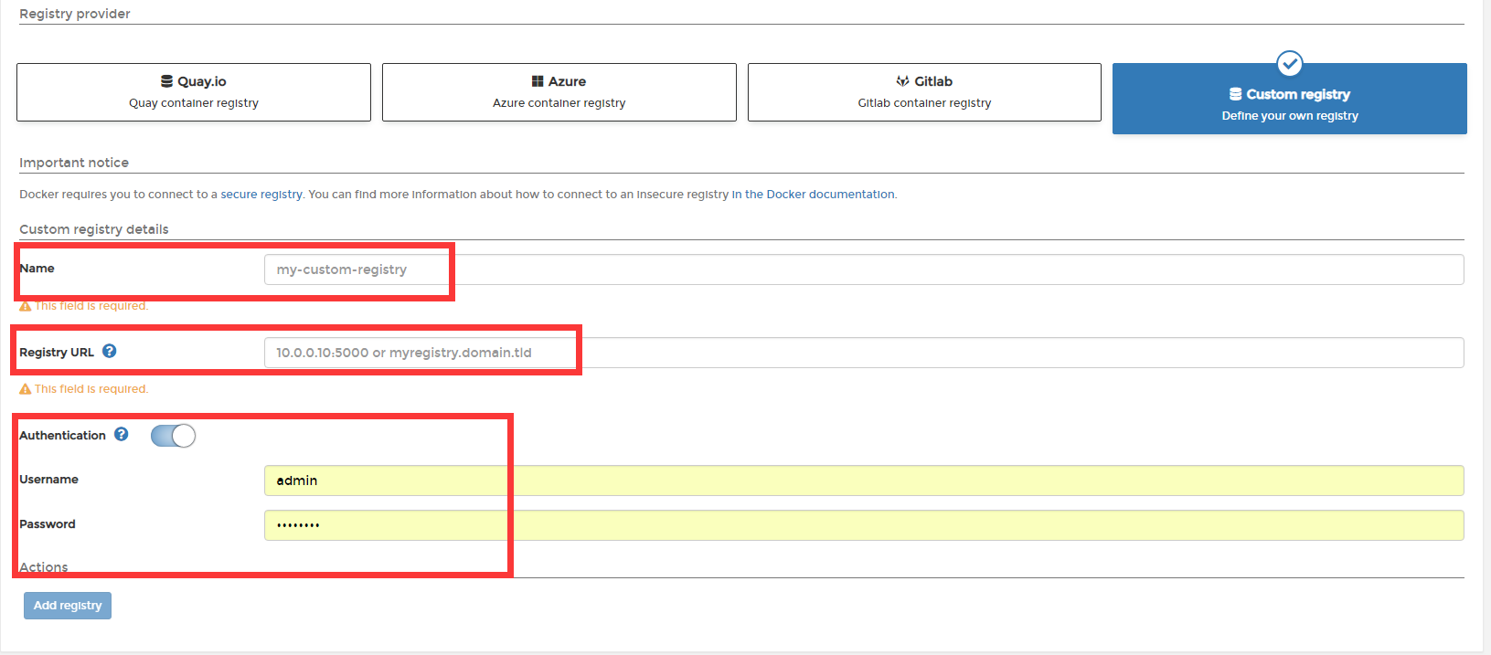Click the Name field label
The width and height of the screenshot is (1491, 655).
pyautogui.click(x=37, y=269)
